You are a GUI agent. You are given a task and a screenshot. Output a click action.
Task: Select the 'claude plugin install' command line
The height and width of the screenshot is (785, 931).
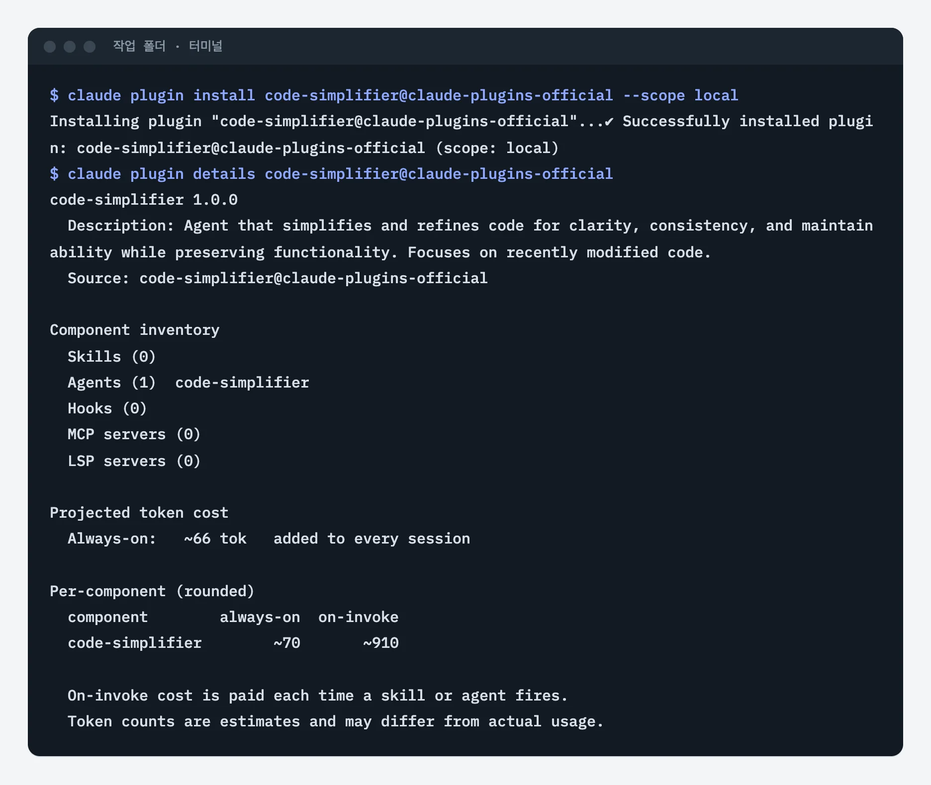pos(394,95)
